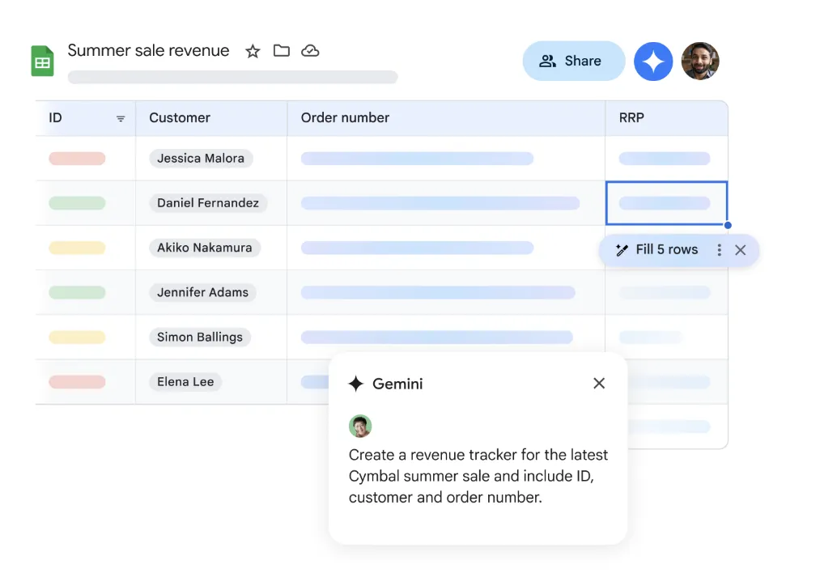
Task: Click the red ID pill in Jessica Malora row
Action: point(77,159)
